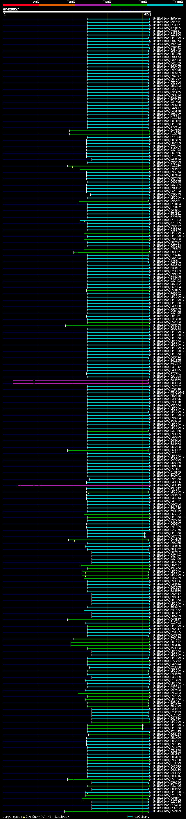Viewport: 186px width, 819px height.
Task: Select hit UniRef100_C0PHC0
Action: pyautogui.click(x=167, y=60)
